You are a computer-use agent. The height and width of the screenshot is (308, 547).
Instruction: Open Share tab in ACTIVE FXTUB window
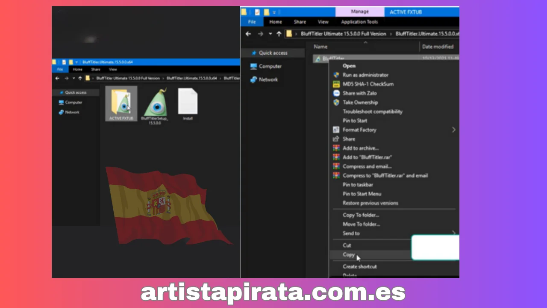300,22
